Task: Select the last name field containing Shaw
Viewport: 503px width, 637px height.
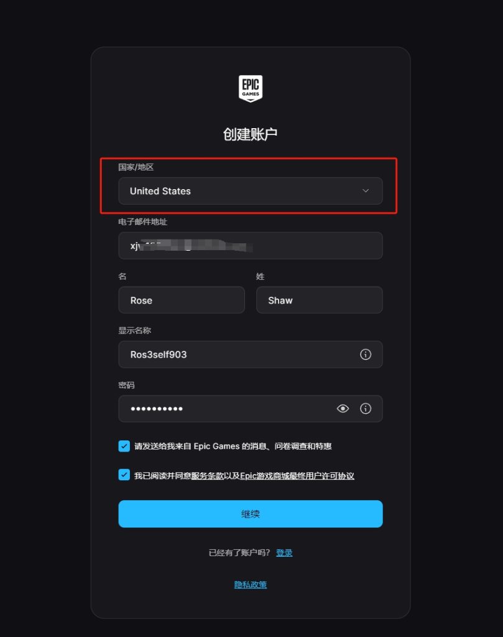Action: coord(320,300)
